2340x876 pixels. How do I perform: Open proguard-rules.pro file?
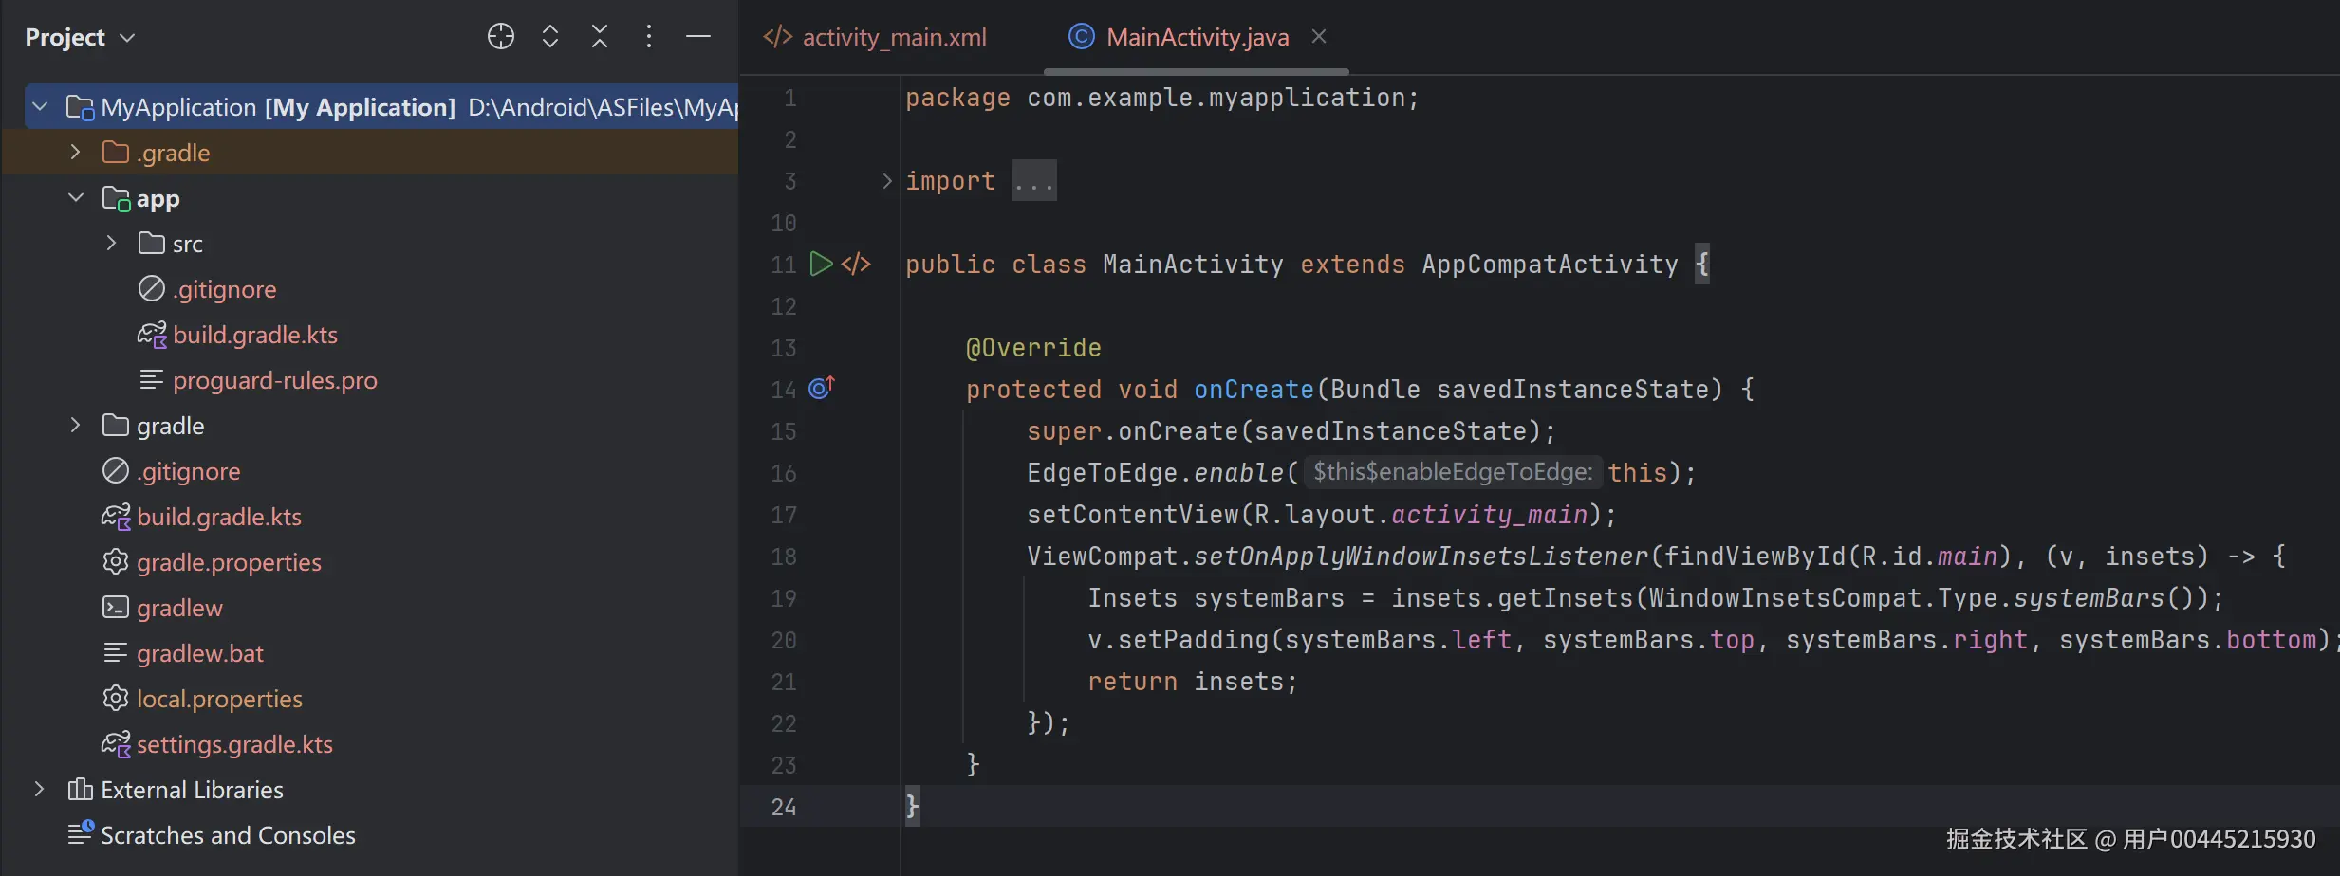pos(275,380)
